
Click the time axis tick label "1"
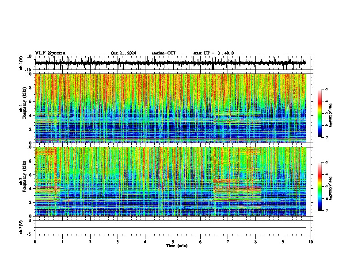(x=62, y=242)
